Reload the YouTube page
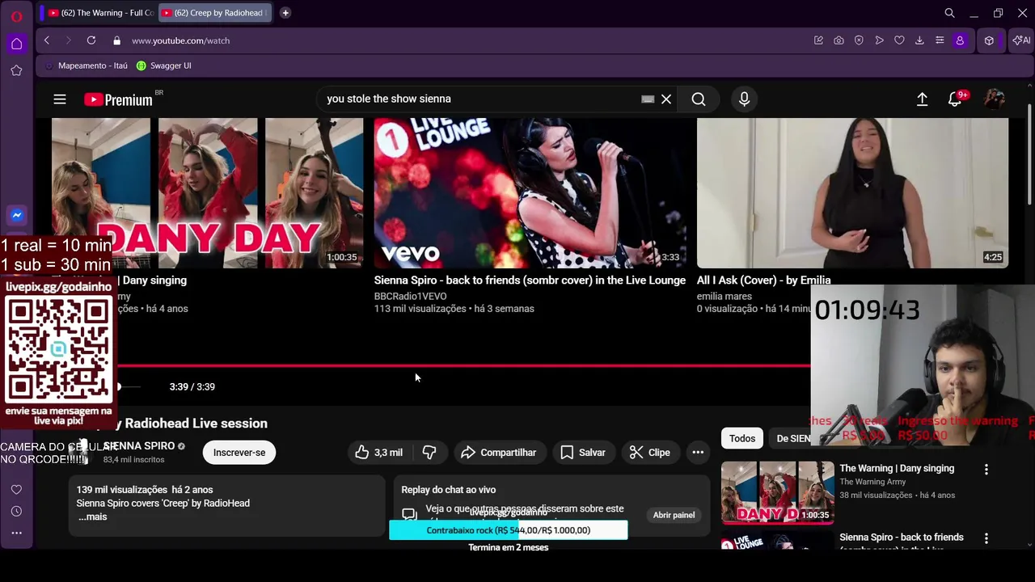1035x582 pixels. [x=91, y=40]
